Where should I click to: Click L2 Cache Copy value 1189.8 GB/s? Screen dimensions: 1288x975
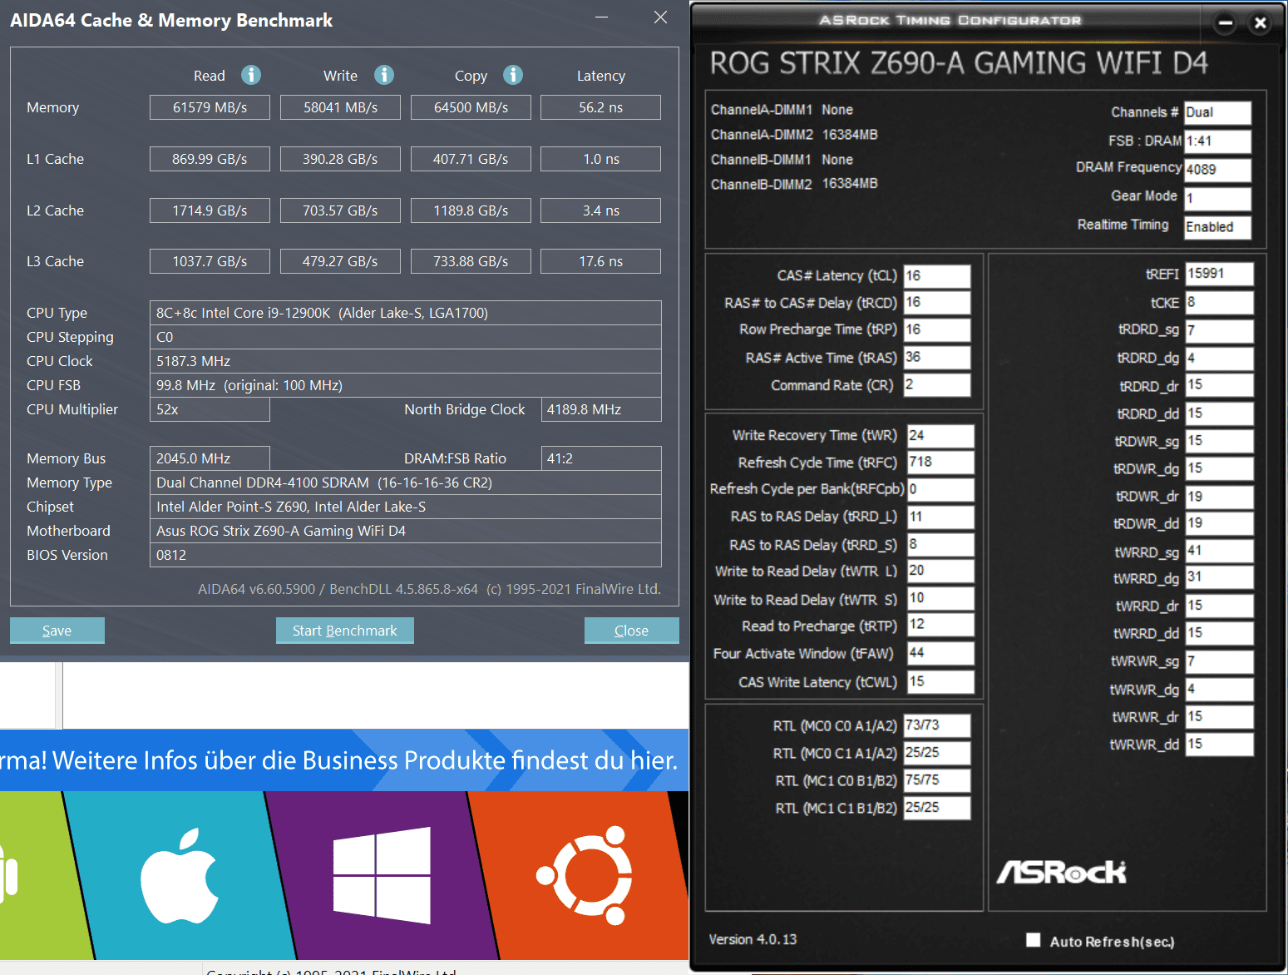point(471,210)
